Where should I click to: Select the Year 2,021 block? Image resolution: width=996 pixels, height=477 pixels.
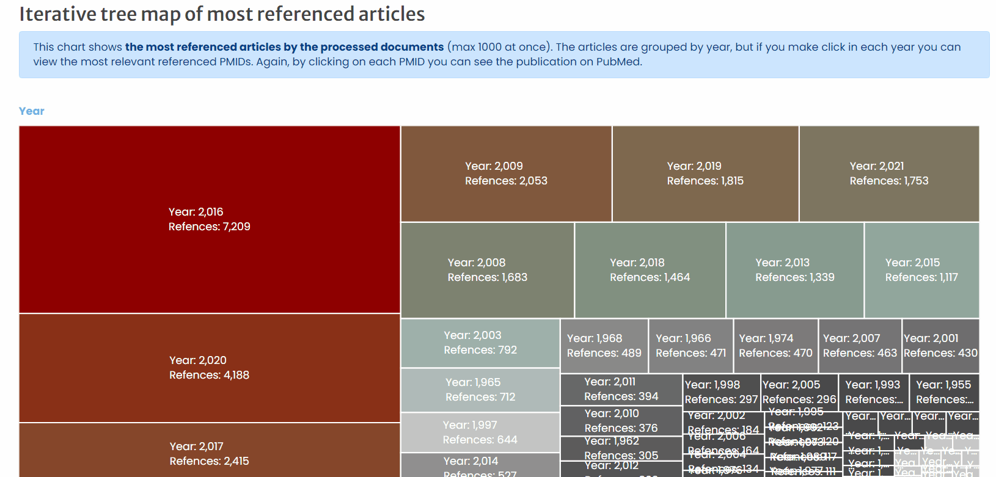tap(889, 173)
